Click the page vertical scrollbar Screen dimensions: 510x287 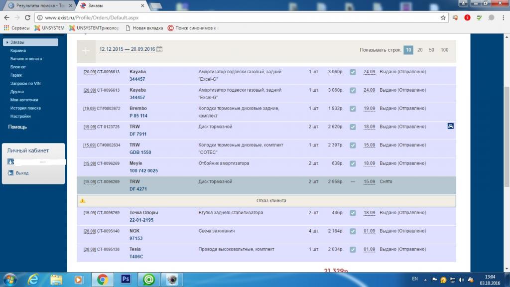pos(507,137)
